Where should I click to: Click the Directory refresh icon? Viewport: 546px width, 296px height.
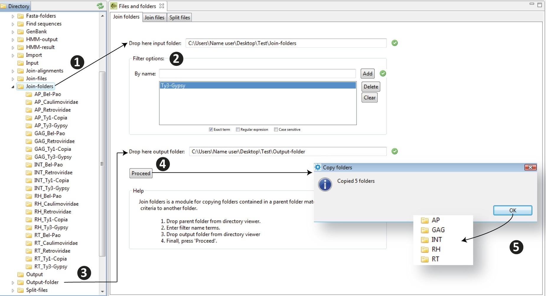(x=100, y=6)
